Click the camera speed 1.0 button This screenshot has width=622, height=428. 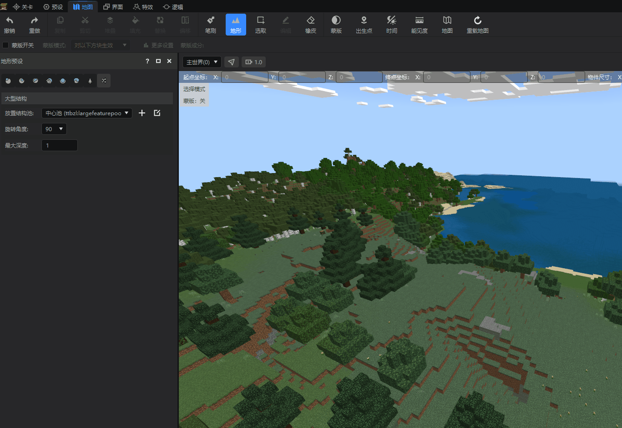(254, 62)
